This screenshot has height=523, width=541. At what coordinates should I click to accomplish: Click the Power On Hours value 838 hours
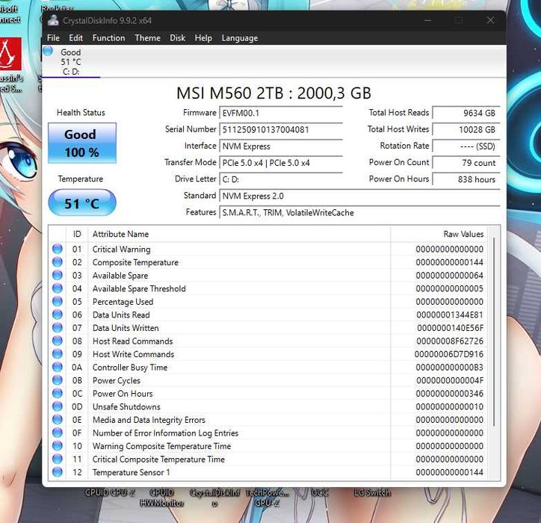pyautogui.click(x=466, y=179)
